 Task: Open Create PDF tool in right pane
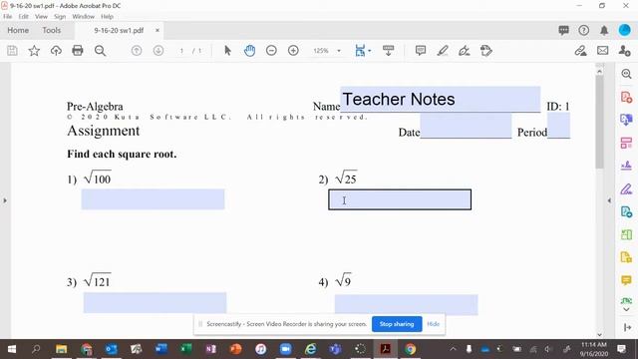tap(626, 98)
